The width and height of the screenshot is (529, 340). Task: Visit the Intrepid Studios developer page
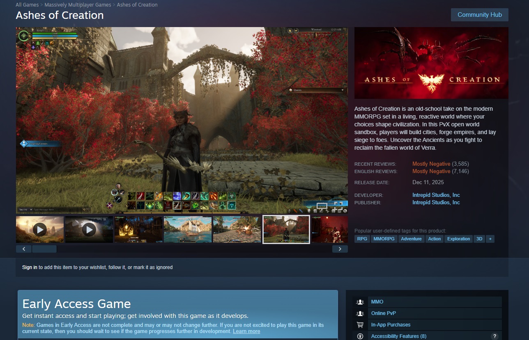tap(436, 195)
